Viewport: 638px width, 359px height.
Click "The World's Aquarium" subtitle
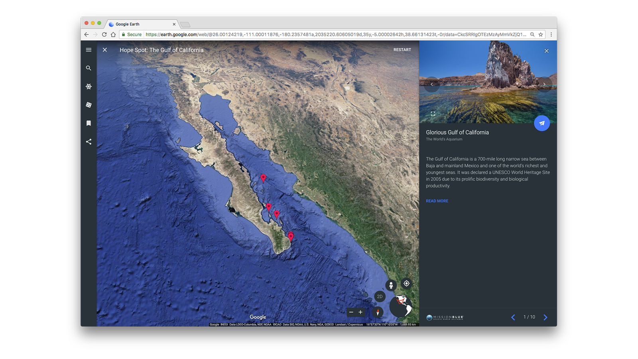click(x=444, y=139)
